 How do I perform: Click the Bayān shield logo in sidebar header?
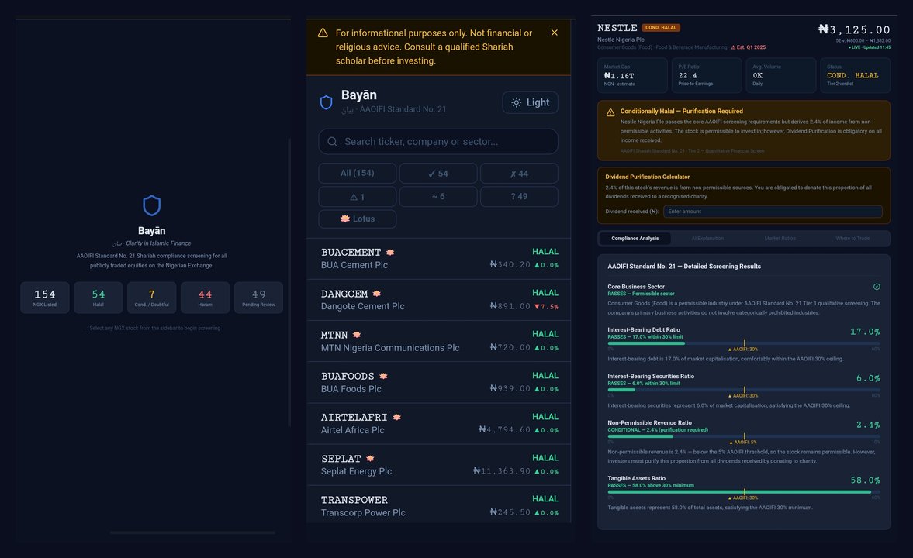[326, 102]
